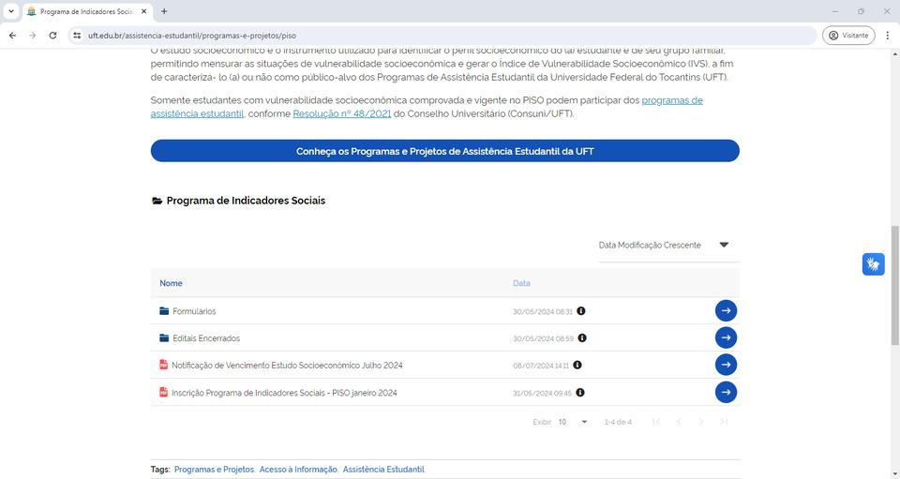This screenshot has width=900, height=479.
Task: Click the address bar URL field
Action: click(x=442, y=36)
